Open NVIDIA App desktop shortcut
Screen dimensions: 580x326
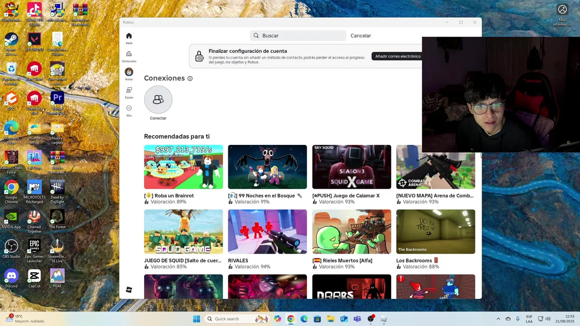click(x=11, y=219)
